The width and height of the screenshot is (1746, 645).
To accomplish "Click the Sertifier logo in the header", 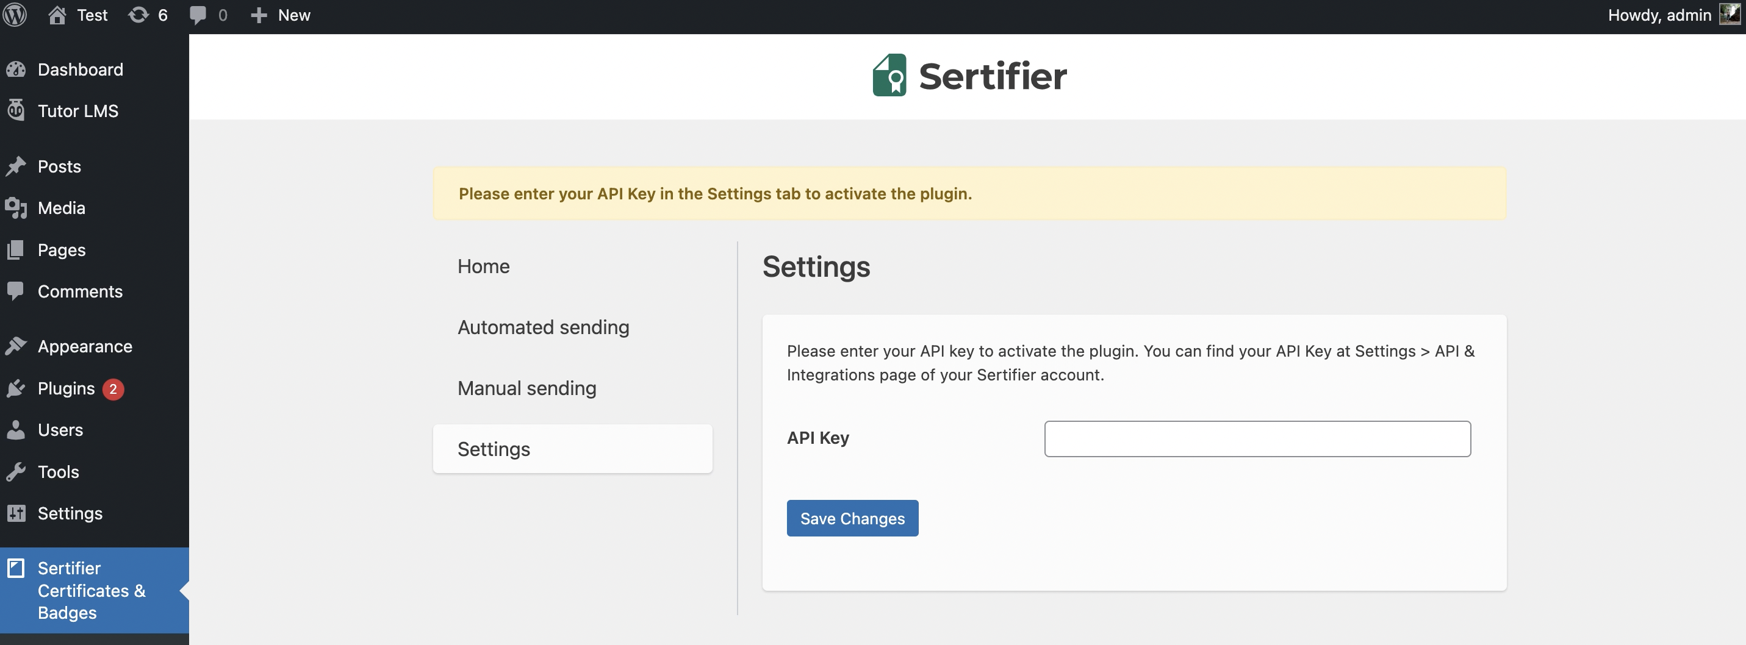I will [x=969, y=76].
